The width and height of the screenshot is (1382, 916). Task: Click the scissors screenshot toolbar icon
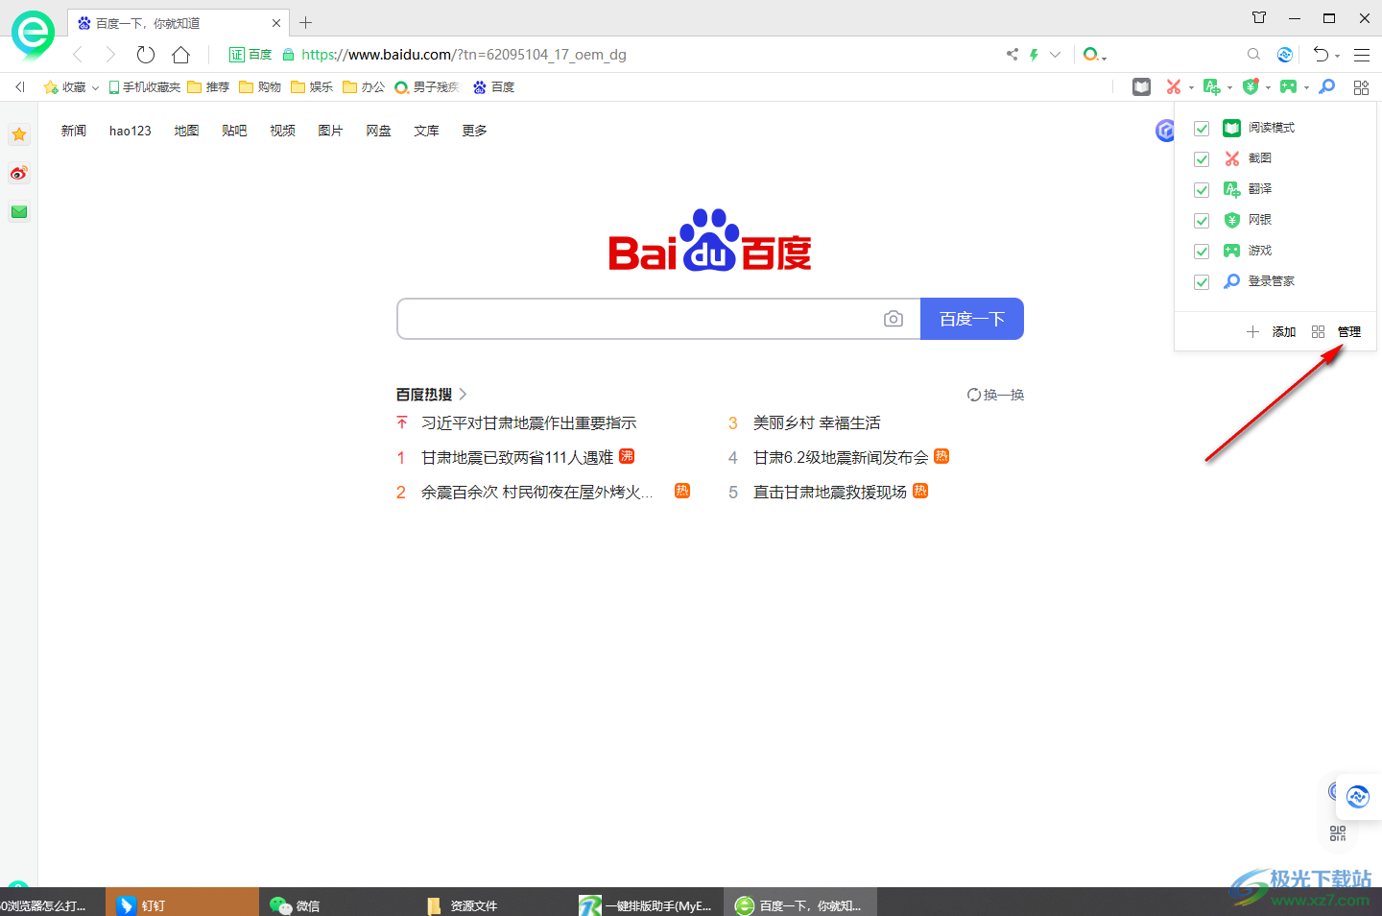tap(1173, 87)
